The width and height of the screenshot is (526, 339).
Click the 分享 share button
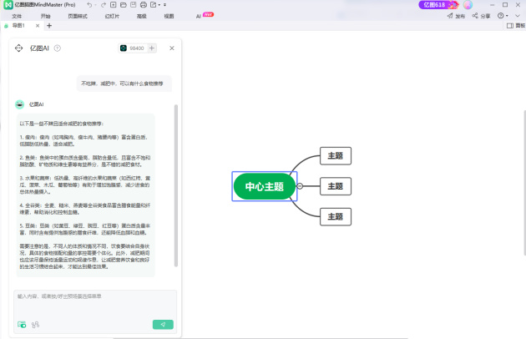click(481, 16)
